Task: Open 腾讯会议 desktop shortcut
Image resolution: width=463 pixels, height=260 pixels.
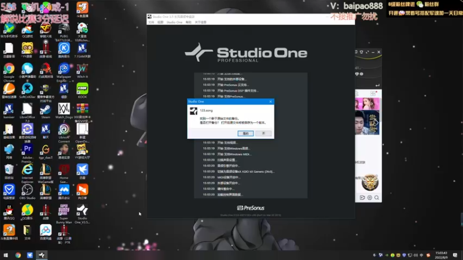Action: tap(64, 192)
